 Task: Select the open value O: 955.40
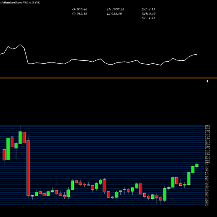(80, 10)
